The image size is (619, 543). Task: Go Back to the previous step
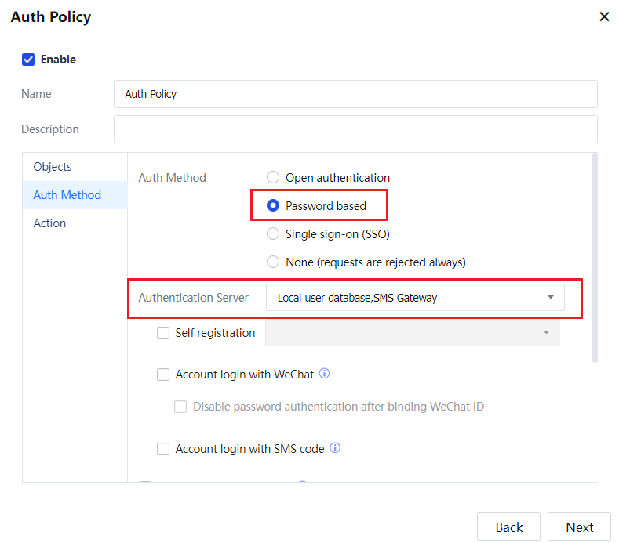508,527
